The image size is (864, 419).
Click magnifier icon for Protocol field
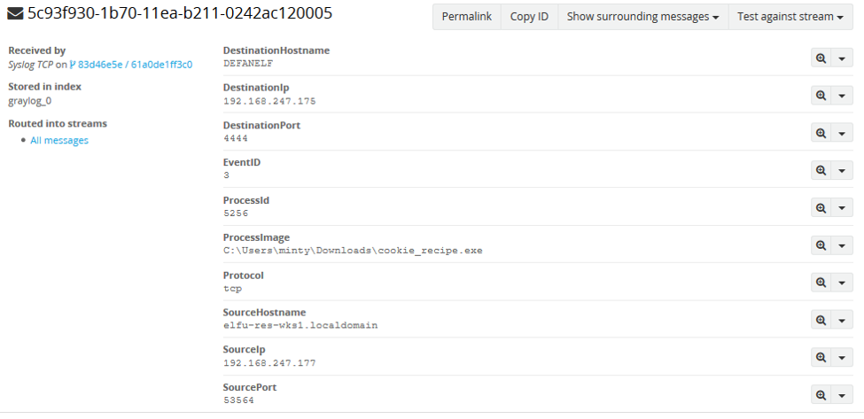pyautogui.click(x=821, y=283)
